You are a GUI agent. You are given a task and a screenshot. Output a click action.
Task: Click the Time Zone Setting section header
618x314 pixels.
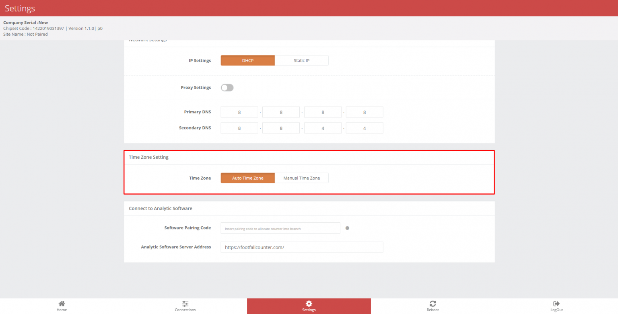click(148, 157)
